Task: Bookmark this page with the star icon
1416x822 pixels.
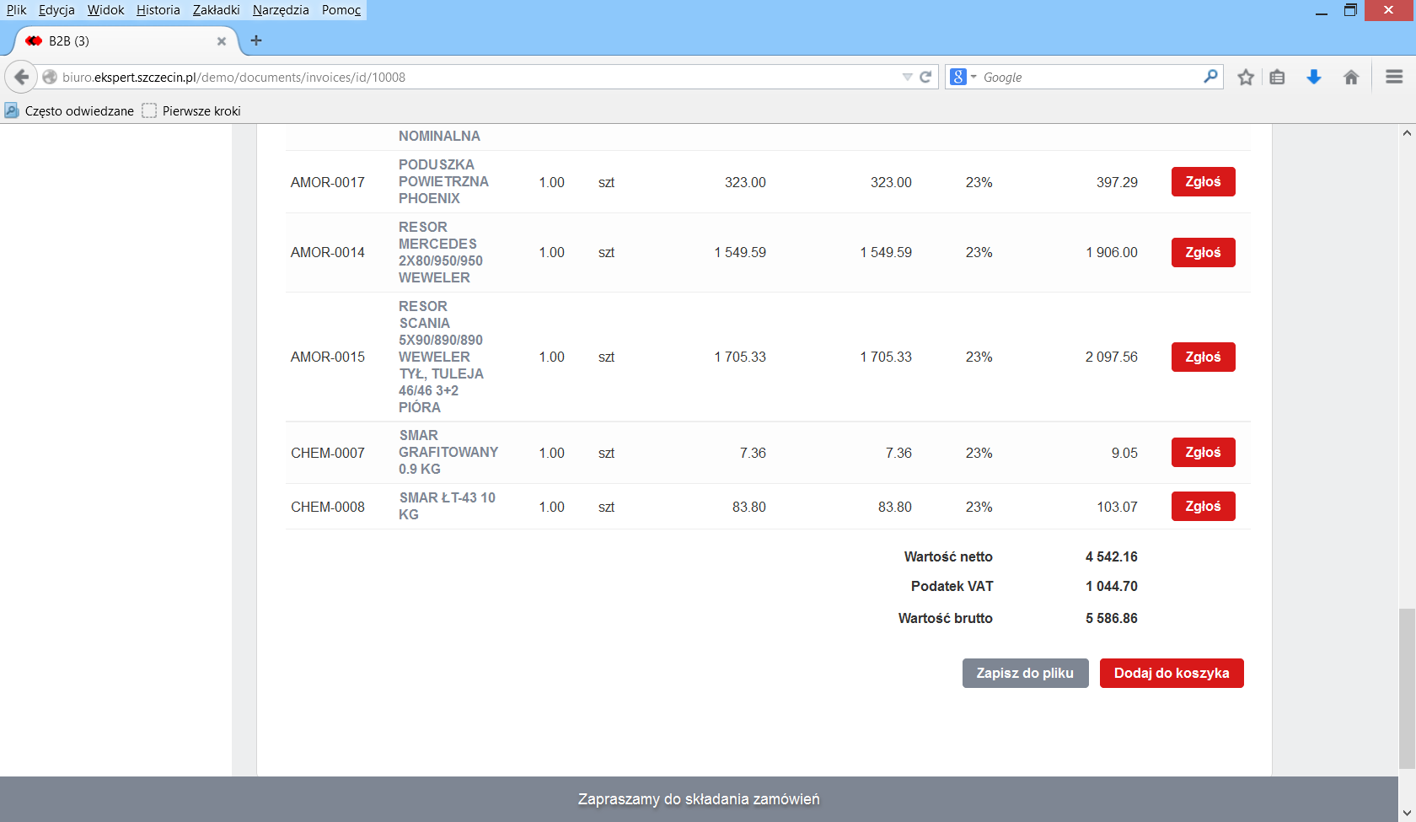Action: point(1246,78)
